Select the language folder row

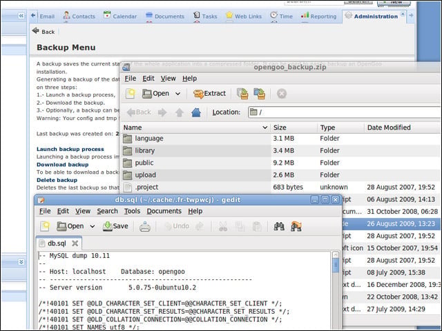(281, 139)
